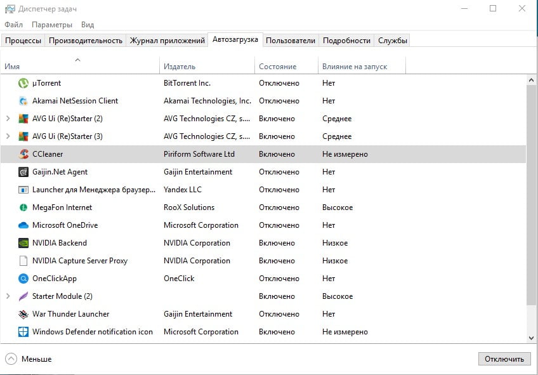Click the Yandex browser manager launcher icon
The image size is (538, 375).
pos(22,189)
